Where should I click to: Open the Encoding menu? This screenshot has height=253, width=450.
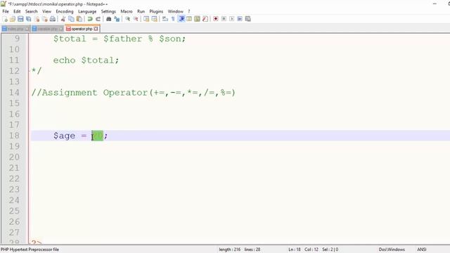(65, 11)
